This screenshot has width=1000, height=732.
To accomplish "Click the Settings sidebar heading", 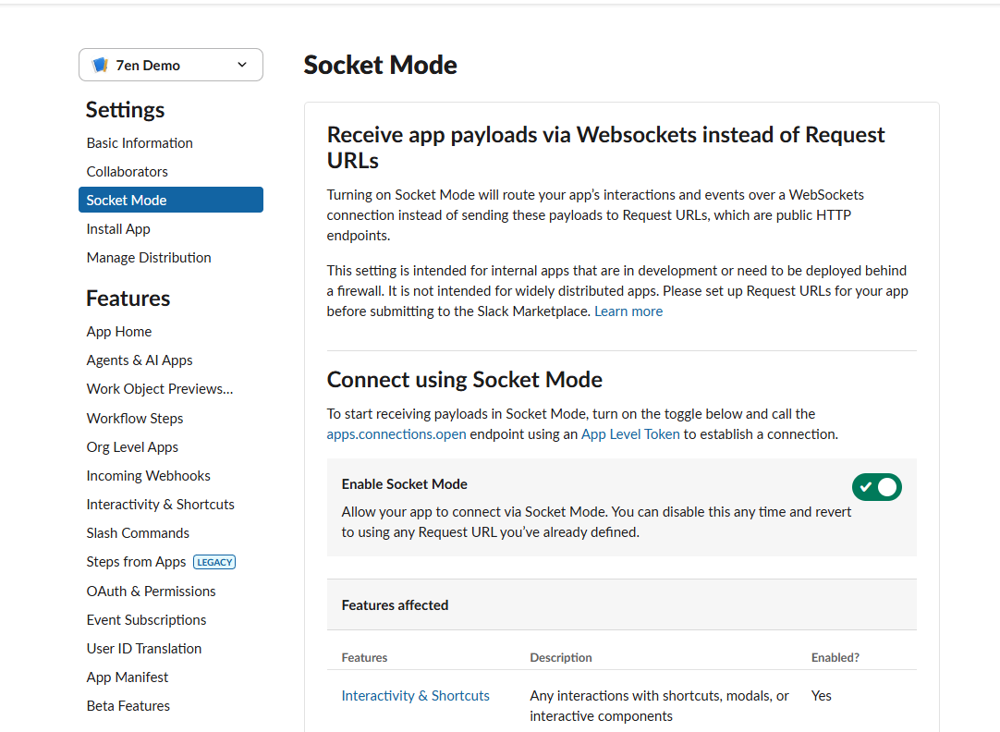I will coord(125,110).
